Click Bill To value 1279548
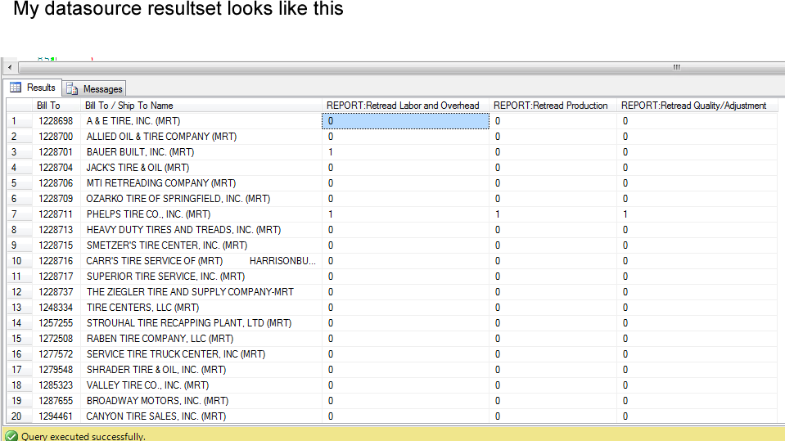 pyautogui.click(x=56, y=370)
